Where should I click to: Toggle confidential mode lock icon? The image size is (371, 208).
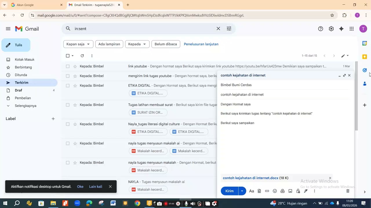[x=298, y=191]
